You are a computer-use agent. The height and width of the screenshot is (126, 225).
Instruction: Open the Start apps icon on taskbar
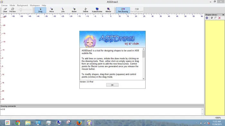click(x=7, y=123)
